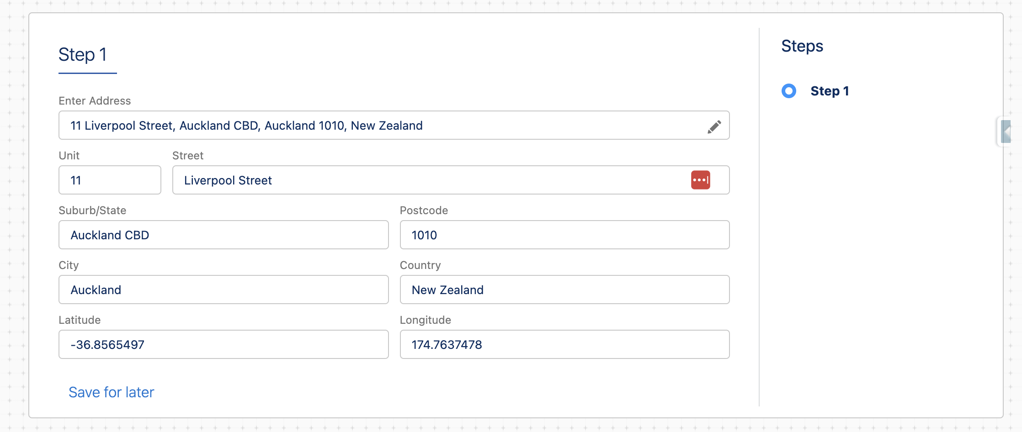Click the Longitude label
The width and height of the screenshot is (1022, 432).
pyautogui.click(x=426, y=320)
